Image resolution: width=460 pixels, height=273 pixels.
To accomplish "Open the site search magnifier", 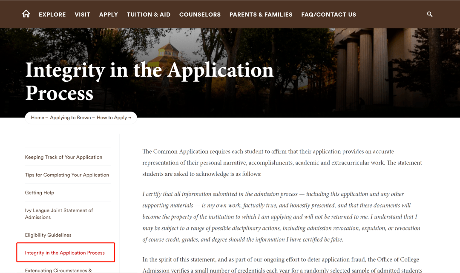I will 429,14.
